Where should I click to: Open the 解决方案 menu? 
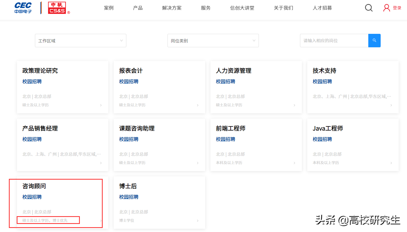tap(172, 8)
